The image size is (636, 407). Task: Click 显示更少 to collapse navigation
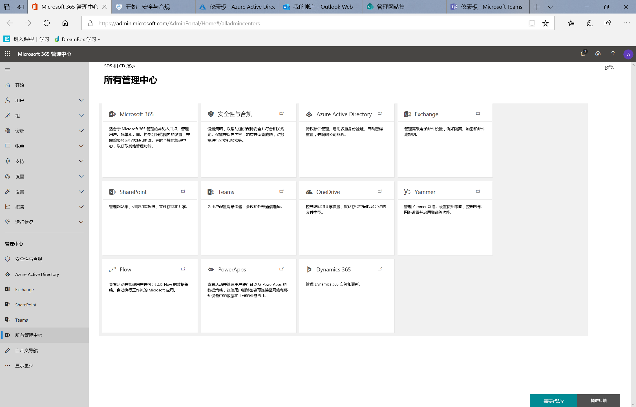click(x=45, y=366)
